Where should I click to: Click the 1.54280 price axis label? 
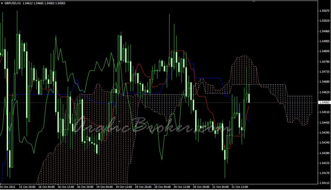point(324,153)
